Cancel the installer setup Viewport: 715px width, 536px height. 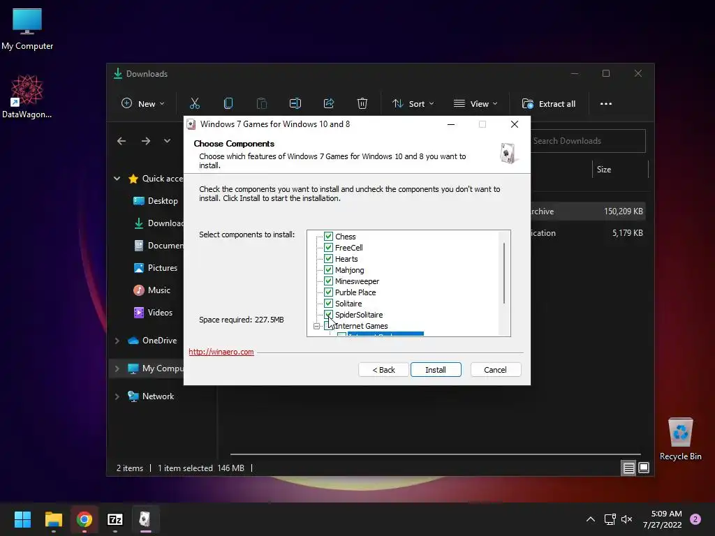point(495,370)
